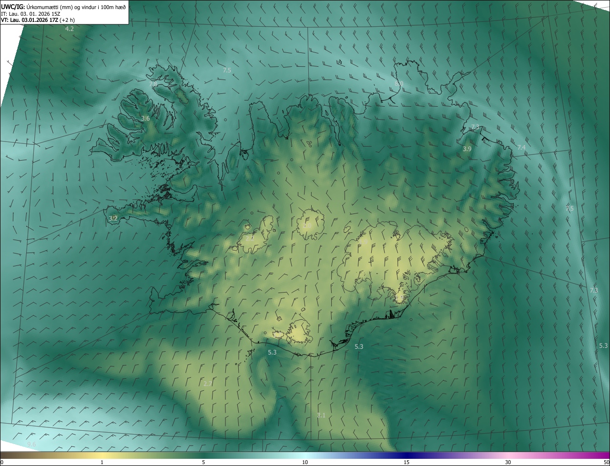The image size is (610, 466).
Task: Click the 4.2 precipitable water value label
Action: point(70,29)
